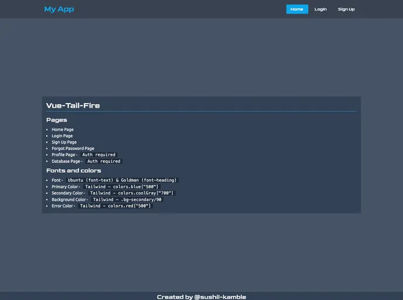
Task: Click the Primary Color label
Action: [x=66, y=187]
